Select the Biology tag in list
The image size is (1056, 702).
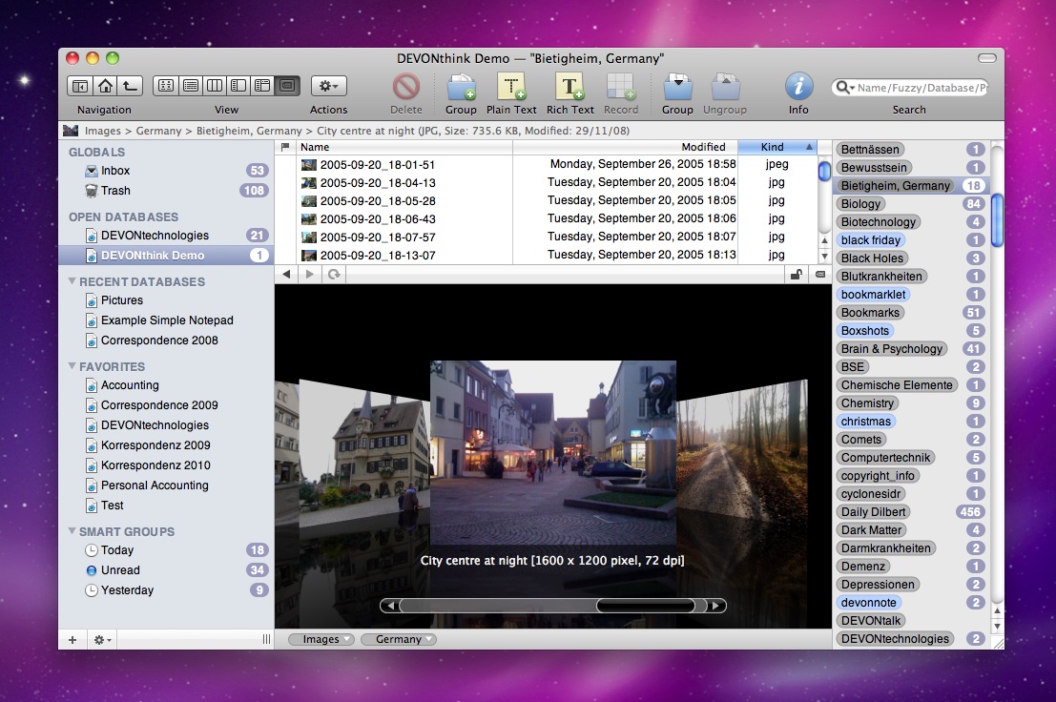[861, 204]
